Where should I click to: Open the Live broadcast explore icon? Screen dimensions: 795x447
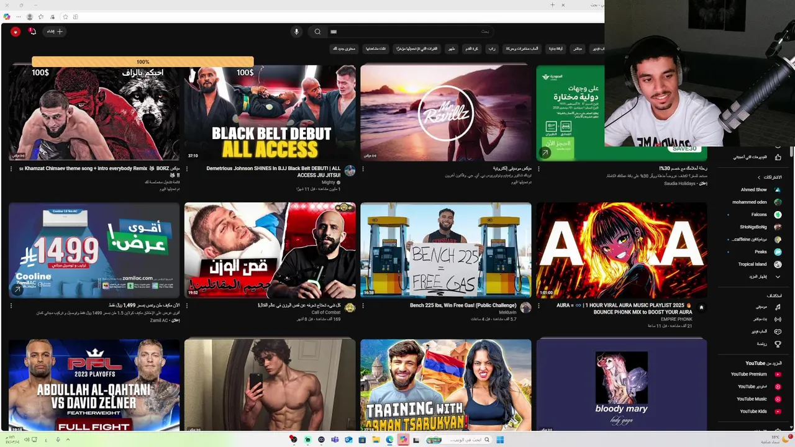[x=778, y=319]
